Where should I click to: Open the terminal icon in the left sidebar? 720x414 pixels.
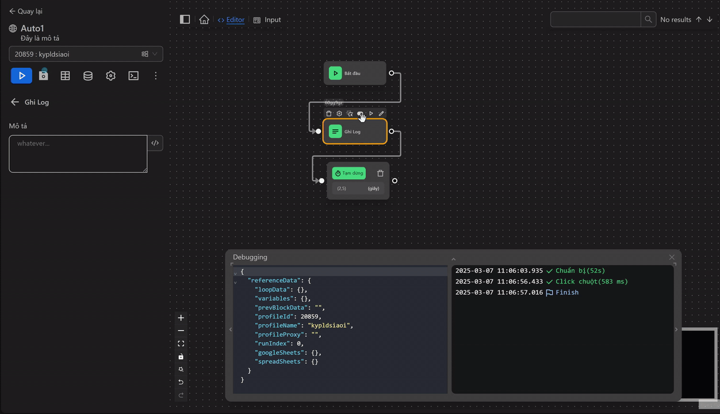click(x=133, y=75)
